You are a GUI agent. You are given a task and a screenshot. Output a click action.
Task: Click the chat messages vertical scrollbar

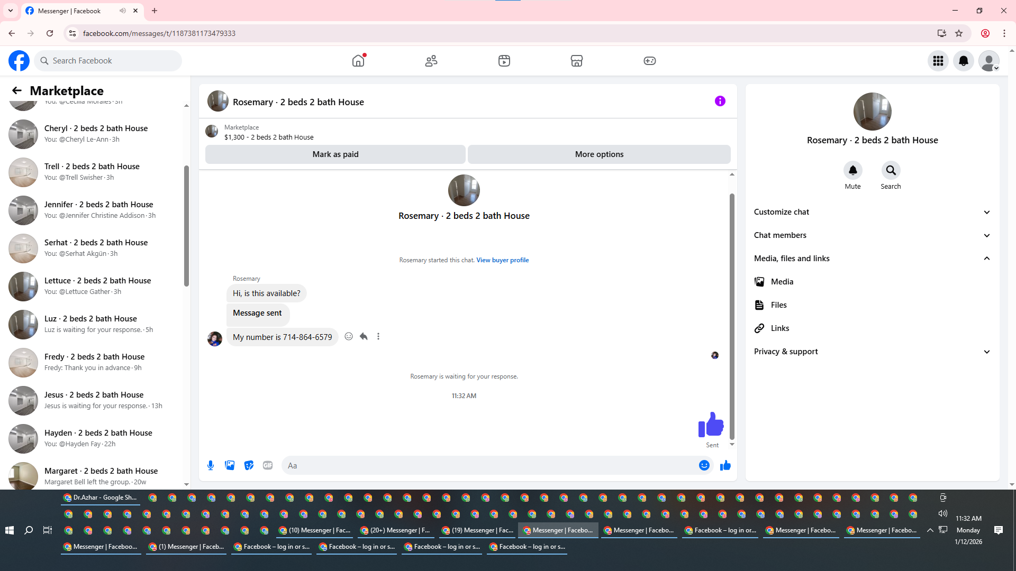732,316
